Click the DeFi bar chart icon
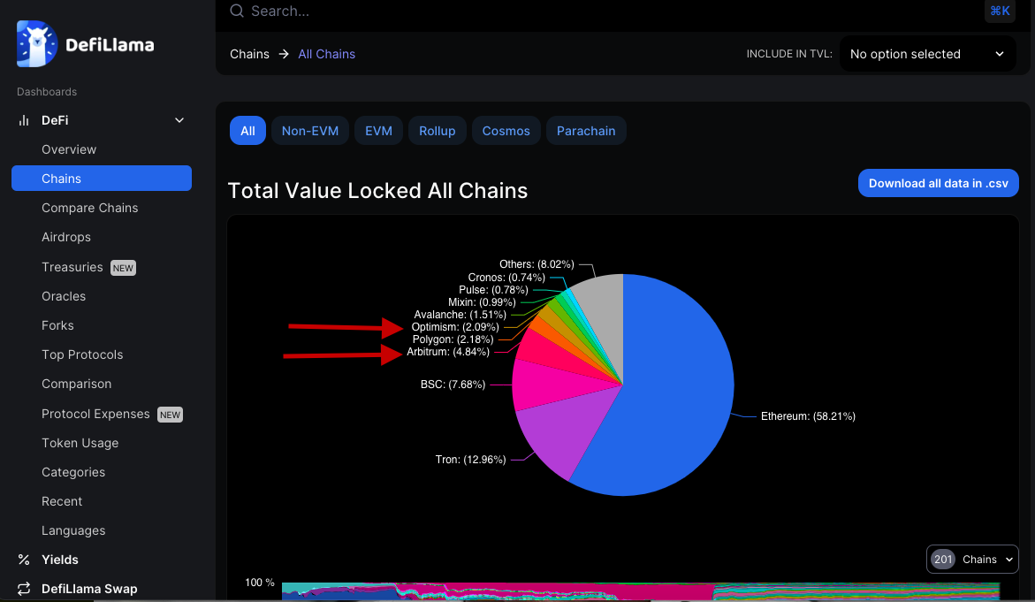 pos(24,120)
